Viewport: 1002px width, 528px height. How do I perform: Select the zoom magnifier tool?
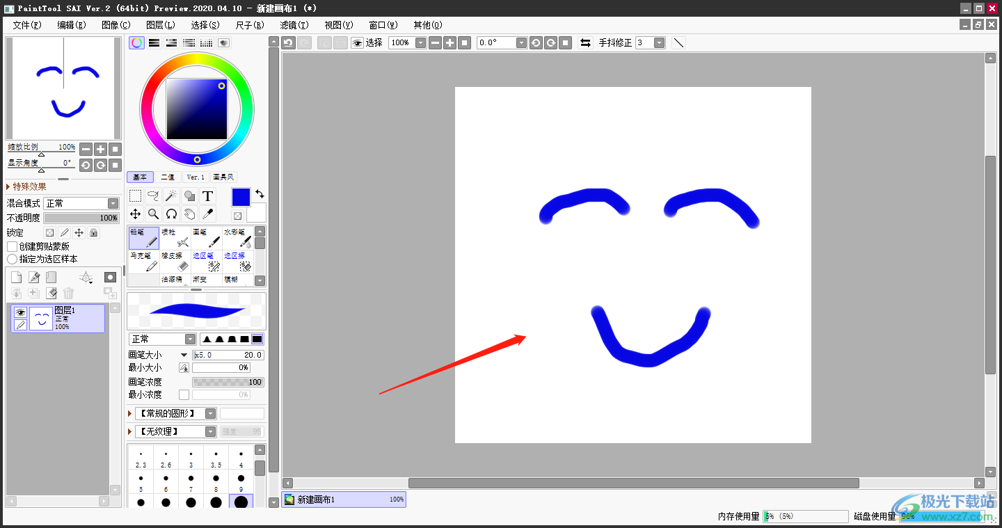(x=154, y=214)
